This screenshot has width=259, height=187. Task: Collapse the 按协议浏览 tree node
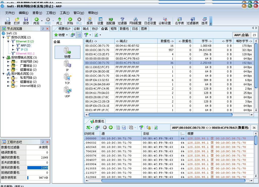(x=4, y=37)
